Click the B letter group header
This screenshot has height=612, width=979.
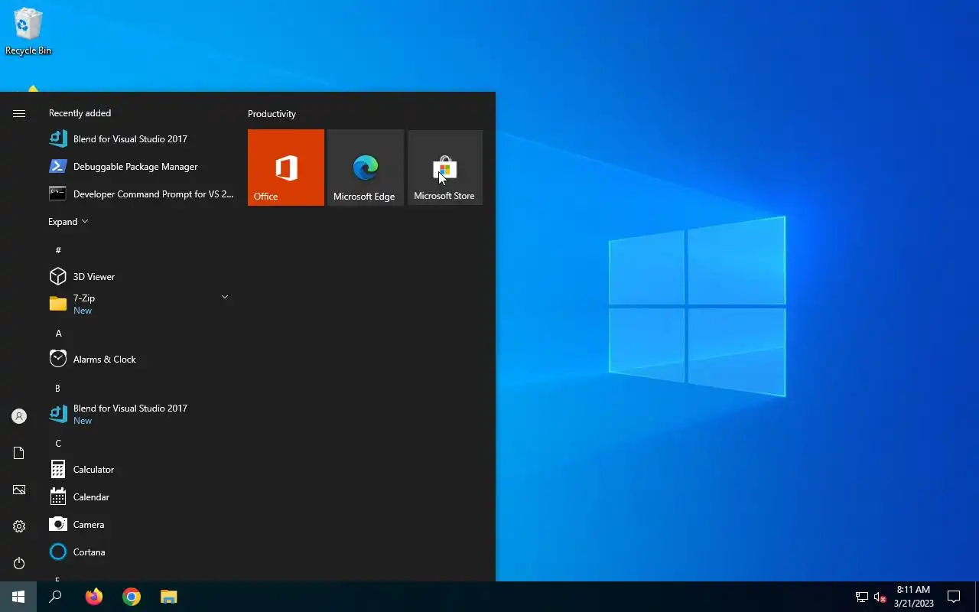[x=57, y=388]
